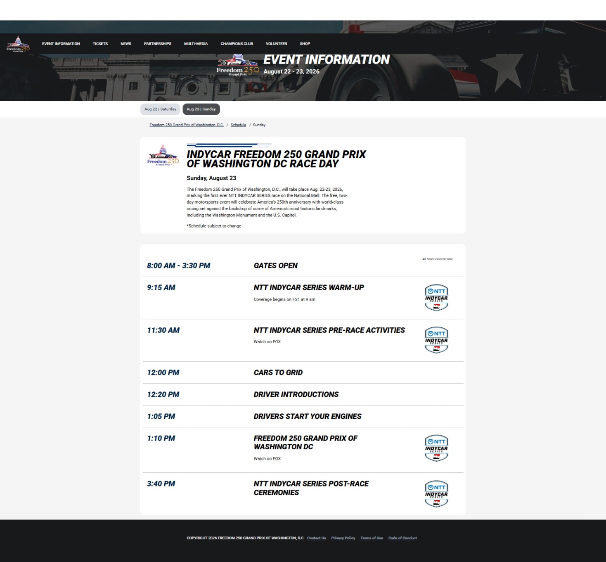Click the '11:30 AM' time label
606x562 pixels.
pos(163,330)
